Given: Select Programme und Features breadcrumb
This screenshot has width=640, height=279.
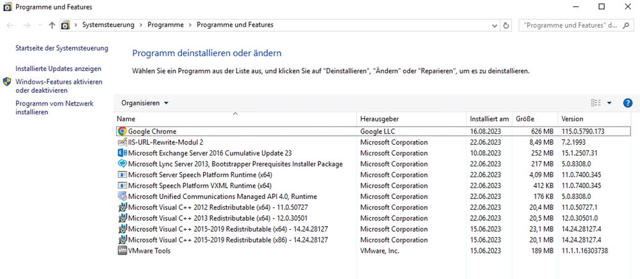Looking at the screenshot, I should coord(235,25).
